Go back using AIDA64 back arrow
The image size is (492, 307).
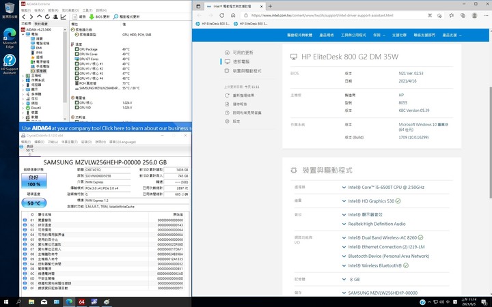tap(23, 16)
